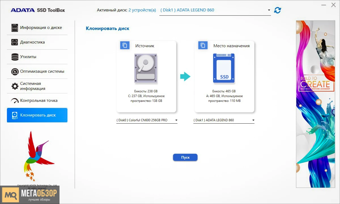
Task: Go to the Утилиты section
Action: (x=37, y=57)
